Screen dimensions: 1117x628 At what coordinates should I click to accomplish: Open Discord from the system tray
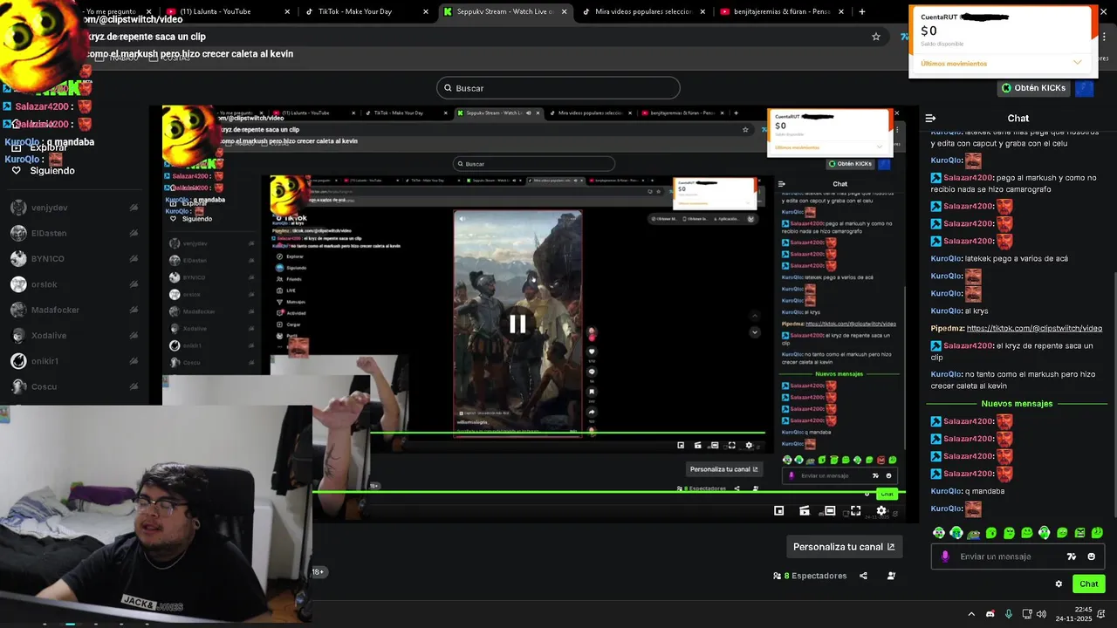(x=990, y=614)
